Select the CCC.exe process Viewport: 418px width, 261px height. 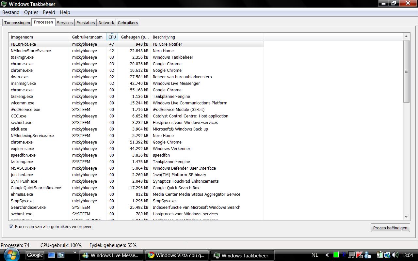[x=136, y=116]
